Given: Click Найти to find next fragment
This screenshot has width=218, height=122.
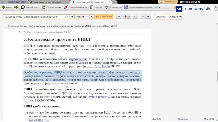Looking at the screenshot, I should coord(82,17).
